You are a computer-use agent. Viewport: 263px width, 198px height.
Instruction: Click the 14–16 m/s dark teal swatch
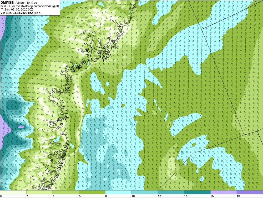point(197,192)
